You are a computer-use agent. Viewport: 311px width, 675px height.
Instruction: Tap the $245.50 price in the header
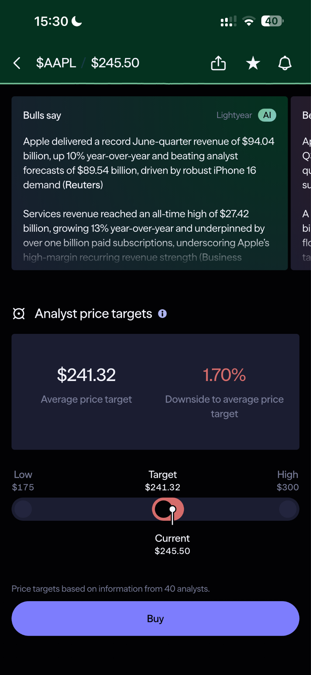click(x=115, y=63)
